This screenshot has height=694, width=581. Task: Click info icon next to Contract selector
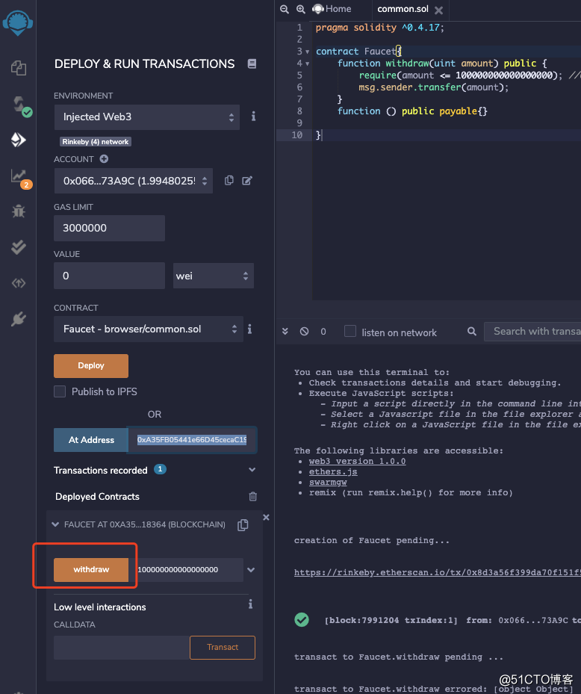250,329
